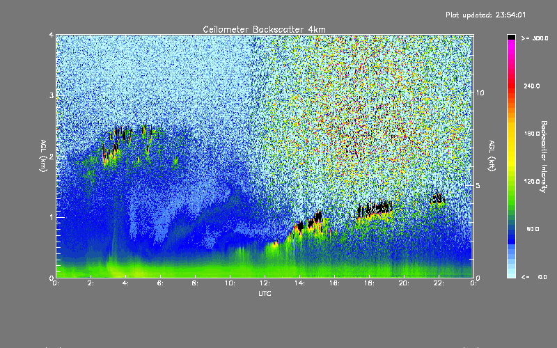Click the "10" kft tick on right axis
The width and height of the screenshot is (557, 348).
pyautogui.click(x=480, y=93)
